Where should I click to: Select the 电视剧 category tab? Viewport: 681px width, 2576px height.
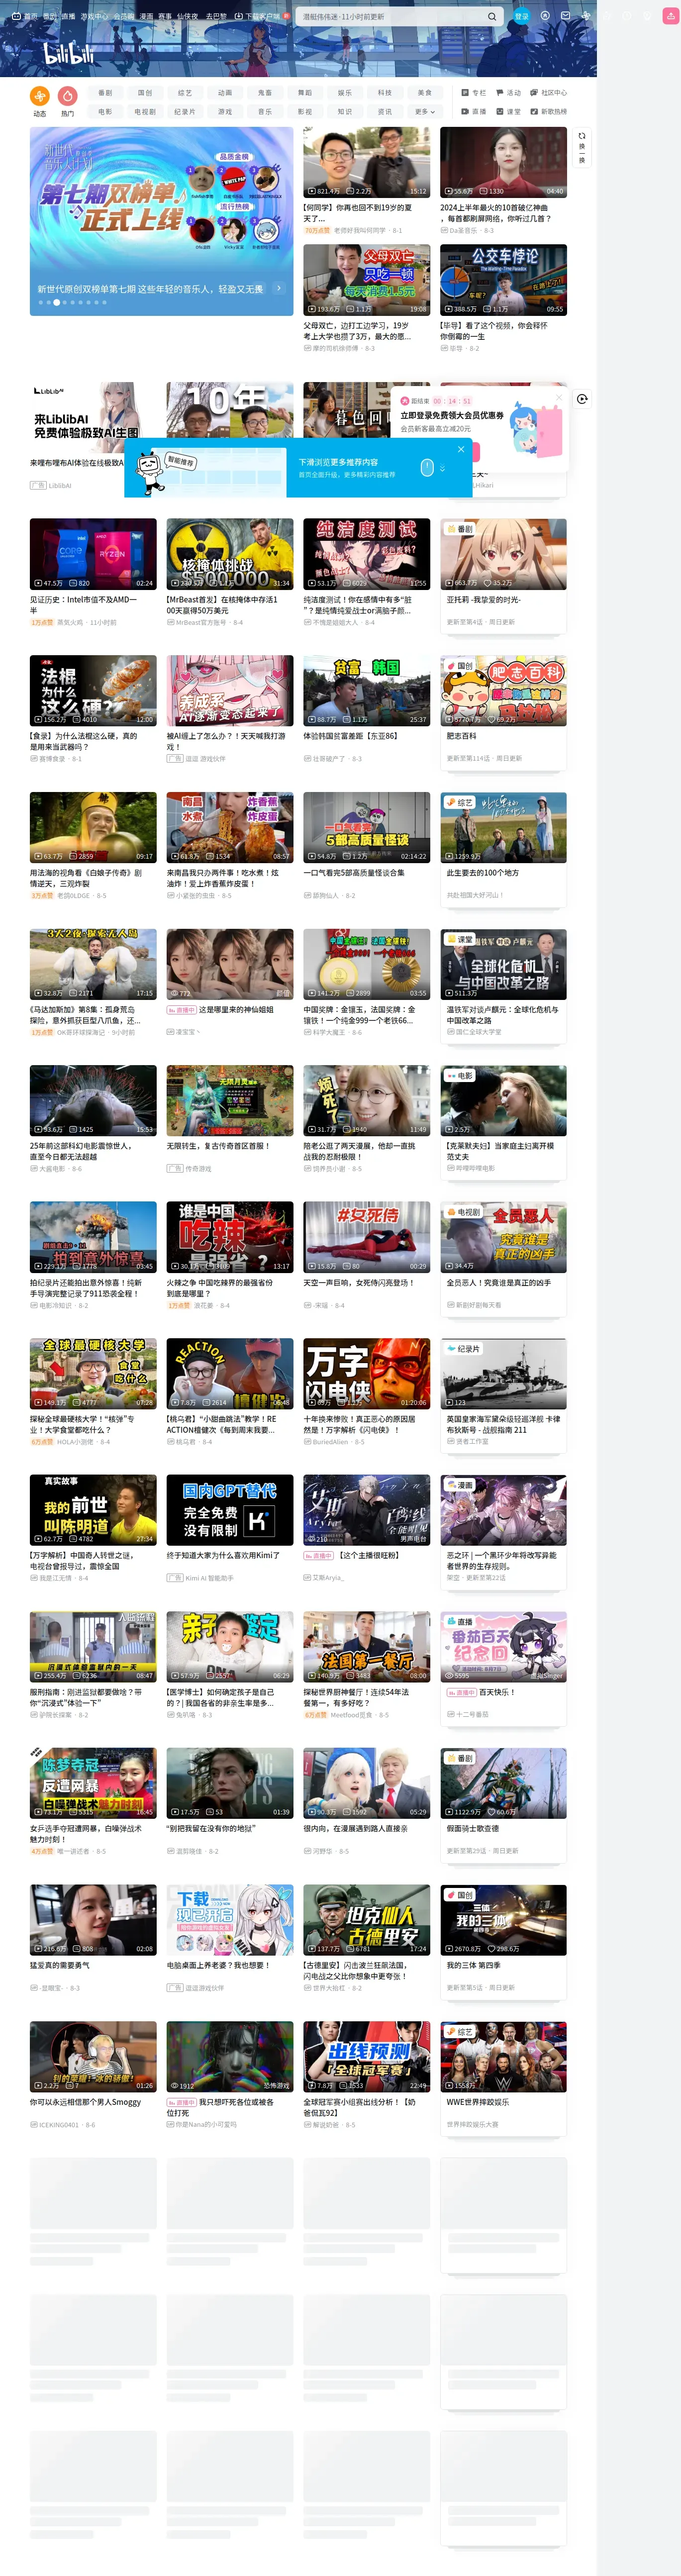coord(145,112)
